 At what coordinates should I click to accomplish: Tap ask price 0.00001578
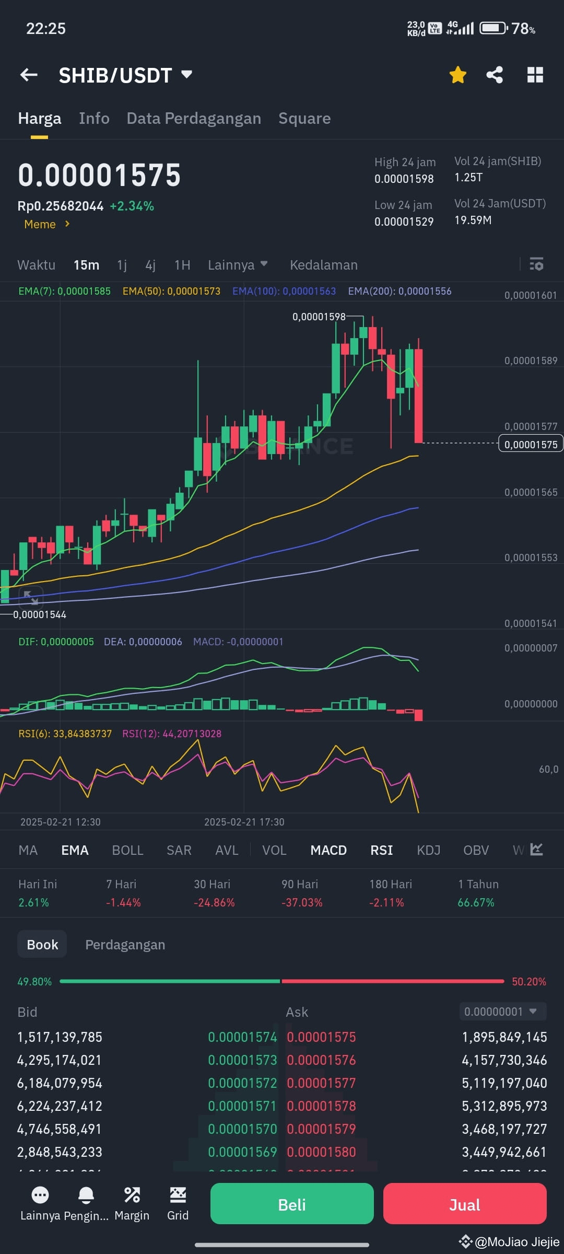point(321,1106)
